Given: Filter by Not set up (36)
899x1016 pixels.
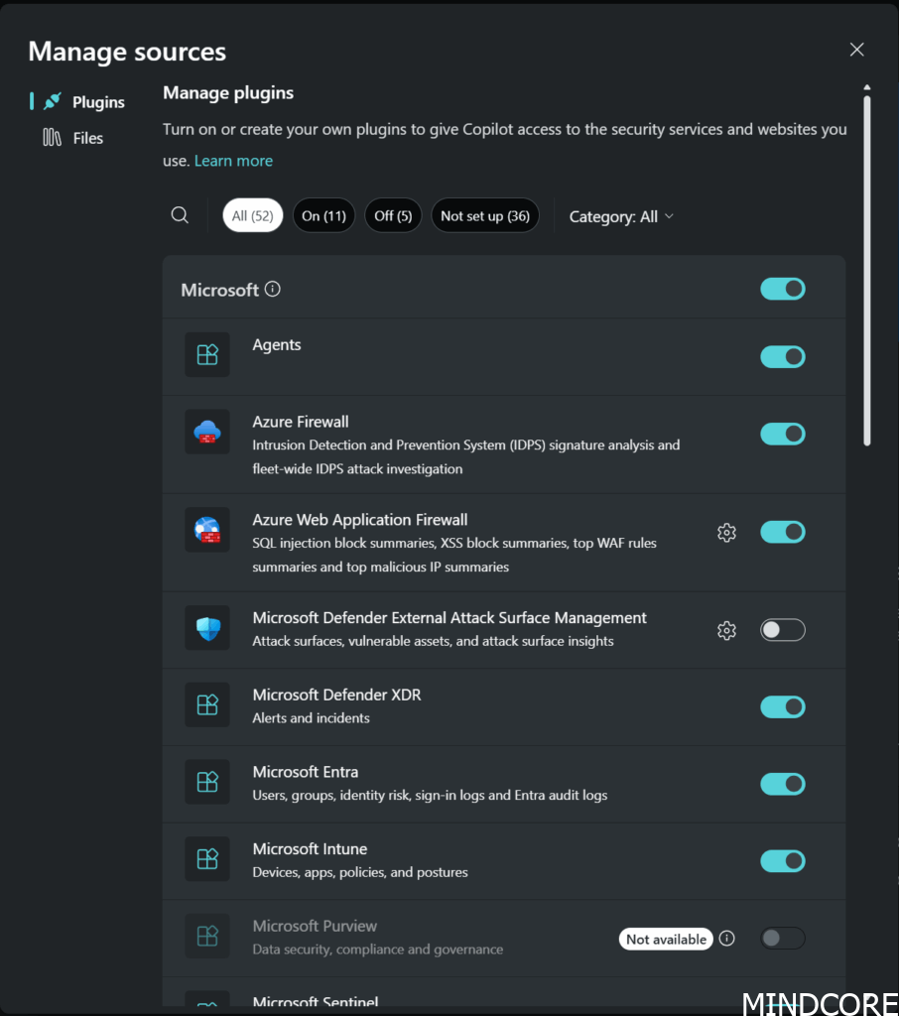Looking at the screenshot, I should (484, 216).
